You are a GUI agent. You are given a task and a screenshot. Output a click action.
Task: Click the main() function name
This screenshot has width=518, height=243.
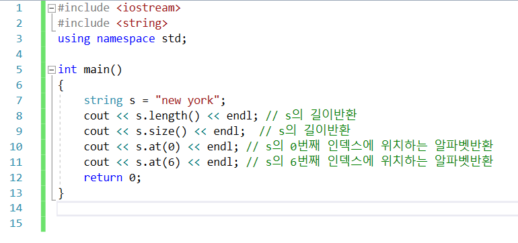pyautogui.click(x=103, y=70)
